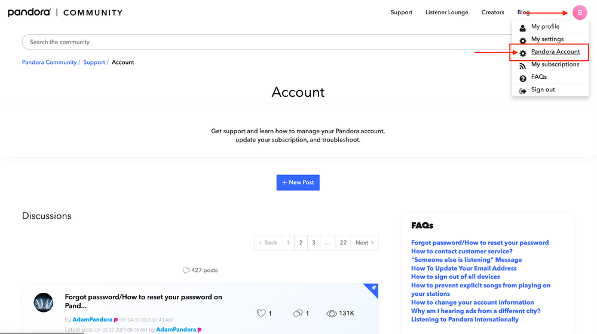The height and width of the screenshot is (334, 597).
Task: Click the Sign out arrow icon
Action: pyautogui.click(x=523, y=91)
